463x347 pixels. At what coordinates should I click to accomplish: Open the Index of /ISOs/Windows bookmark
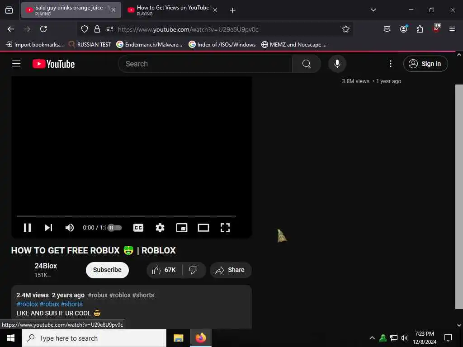(222, 45)
